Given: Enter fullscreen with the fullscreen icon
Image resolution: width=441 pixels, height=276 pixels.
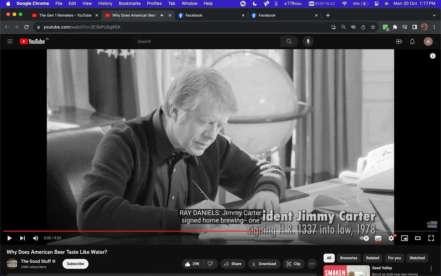Looking at the screenshot, I should coord(431,238).
